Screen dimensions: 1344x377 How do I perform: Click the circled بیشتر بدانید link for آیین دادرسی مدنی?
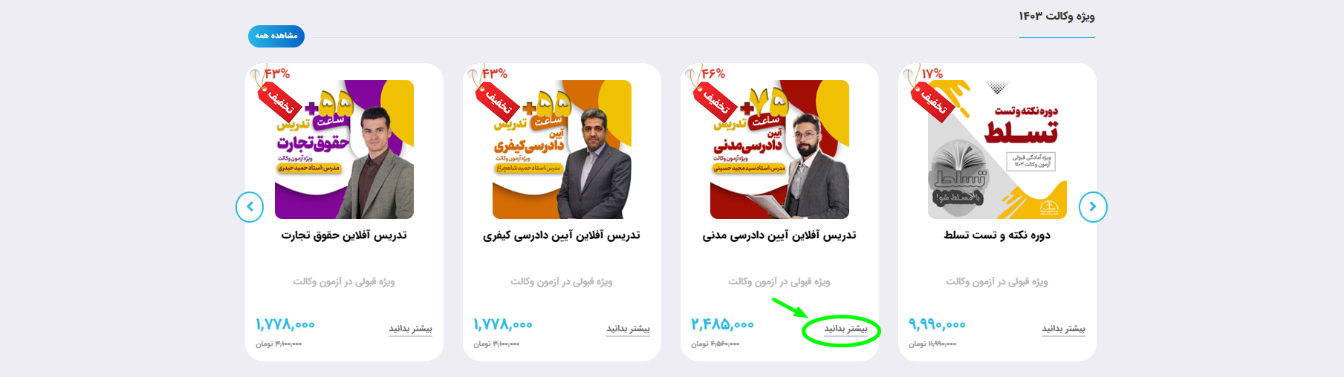[x=845, y=329]
